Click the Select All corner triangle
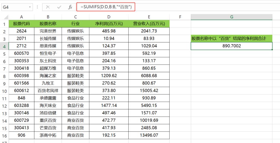The image size is (280, 143). 6,17
